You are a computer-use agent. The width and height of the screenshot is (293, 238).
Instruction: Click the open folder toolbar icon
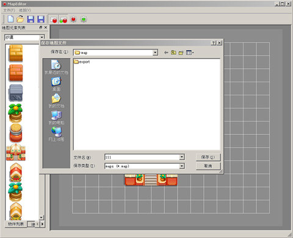click(x=20, y=19)
